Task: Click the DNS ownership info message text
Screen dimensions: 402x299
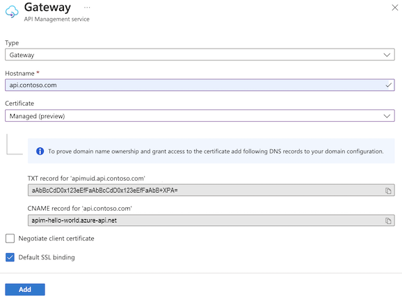Action: pos(216,152)
